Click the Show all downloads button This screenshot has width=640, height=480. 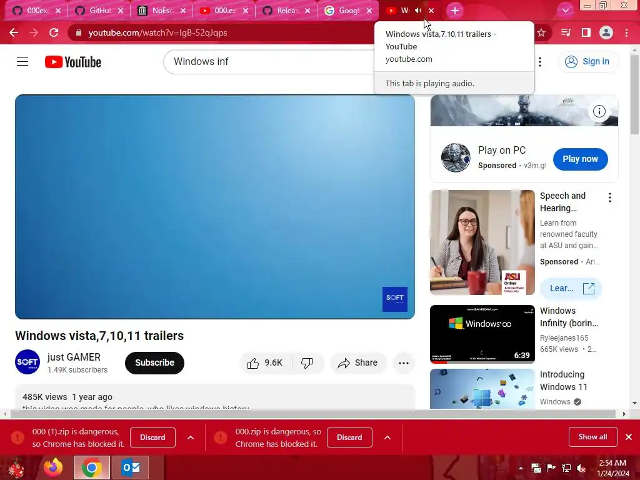(x=592, y=437)
